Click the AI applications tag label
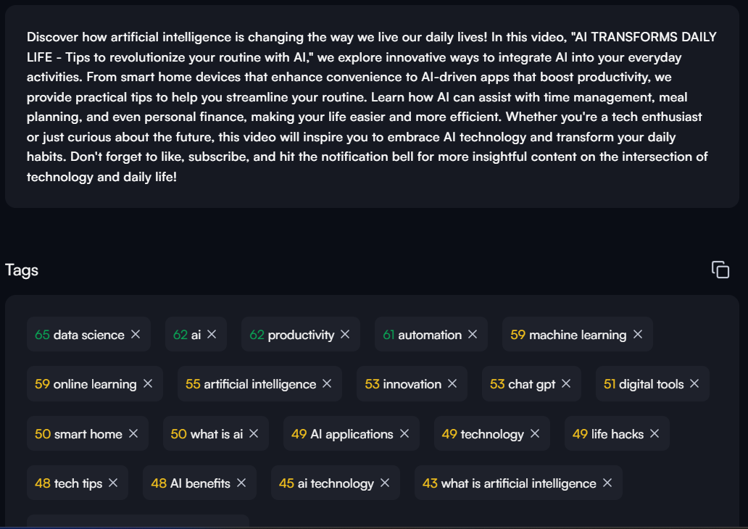 (x=352, y=434)
